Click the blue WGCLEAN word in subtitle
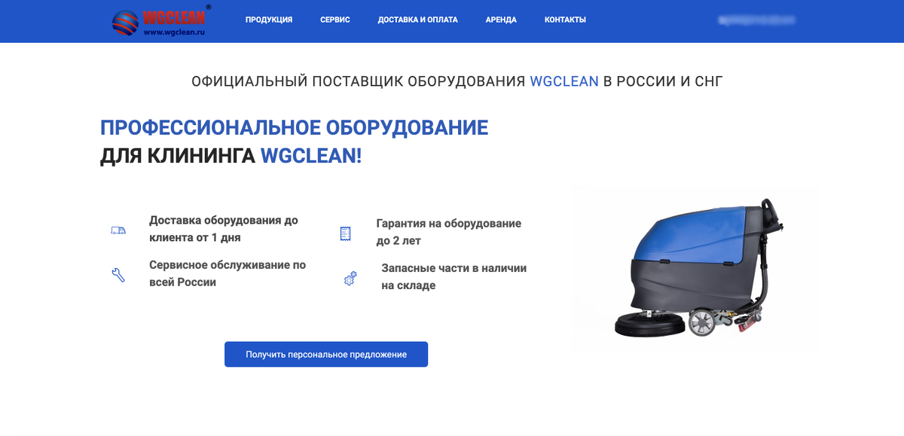The image size is (904, 436). coord(564,81)
